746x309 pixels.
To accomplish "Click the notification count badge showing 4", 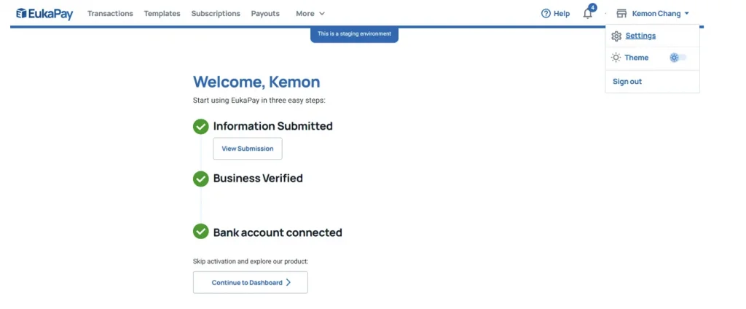I will 593,7.
